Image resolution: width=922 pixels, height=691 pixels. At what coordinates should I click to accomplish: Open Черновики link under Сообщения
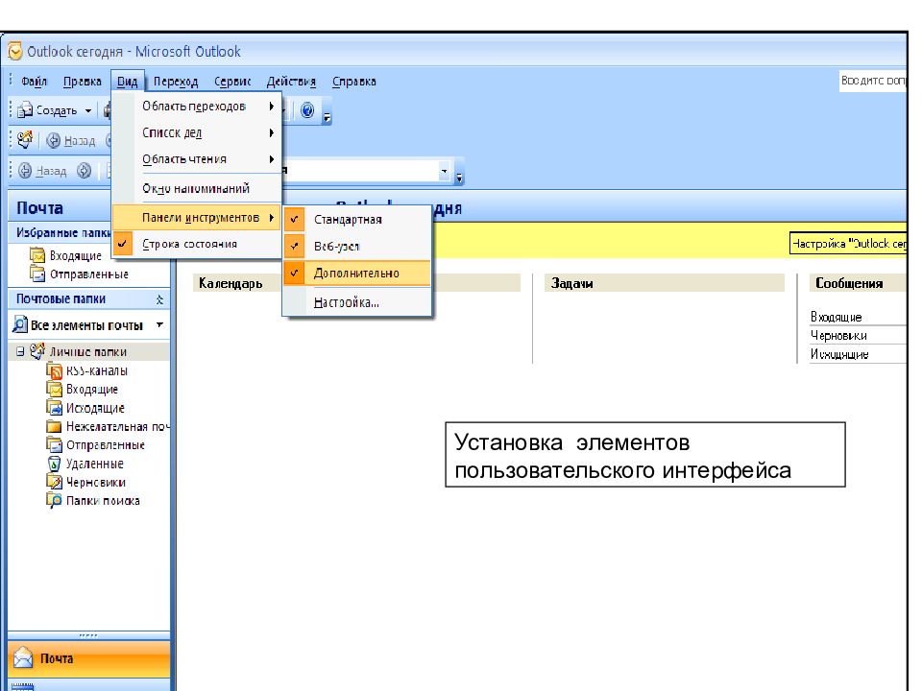[838, 336]
